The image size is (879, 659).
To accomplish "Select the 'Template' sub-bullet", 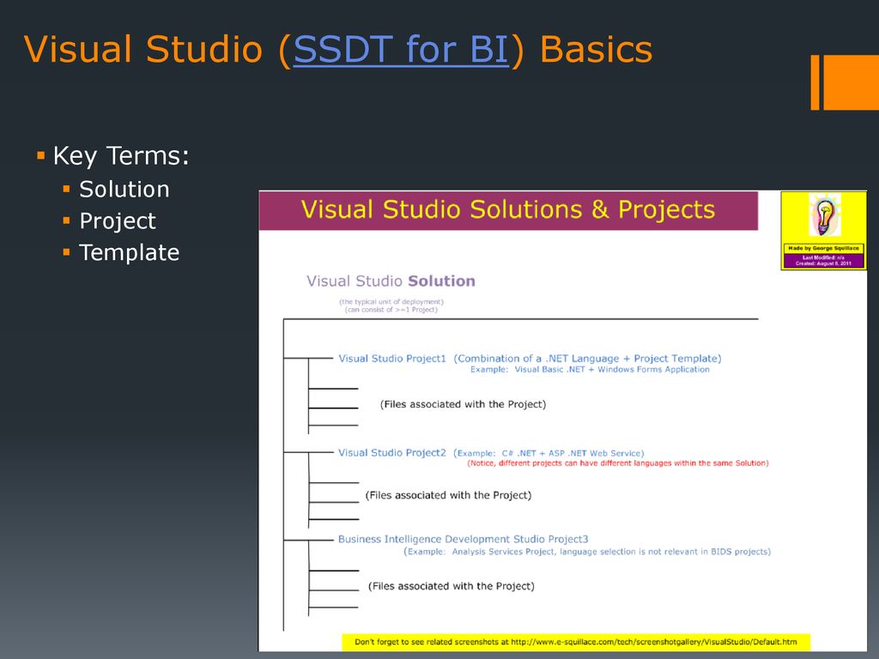I will [130, 253].
